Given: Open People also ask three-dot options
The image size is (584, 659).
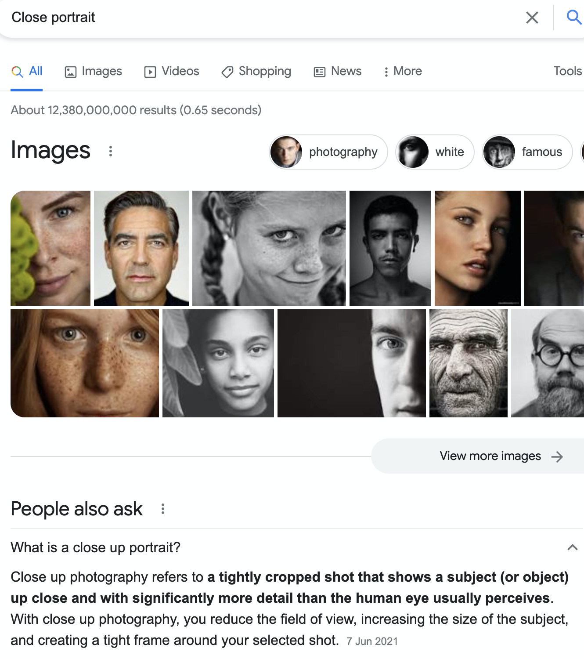Looking at the screenshot, I should (163, 509).
